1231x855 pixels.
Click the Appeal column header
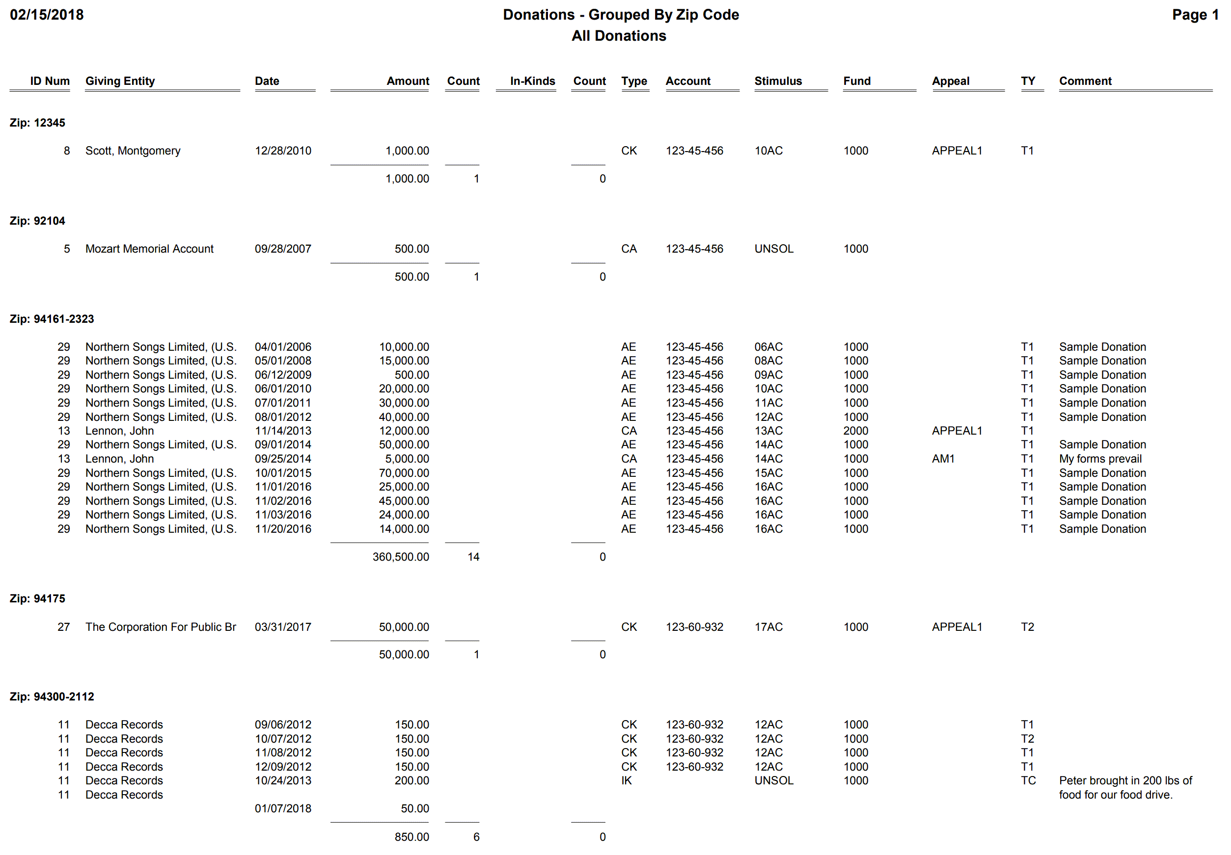(x=951, y=81)
